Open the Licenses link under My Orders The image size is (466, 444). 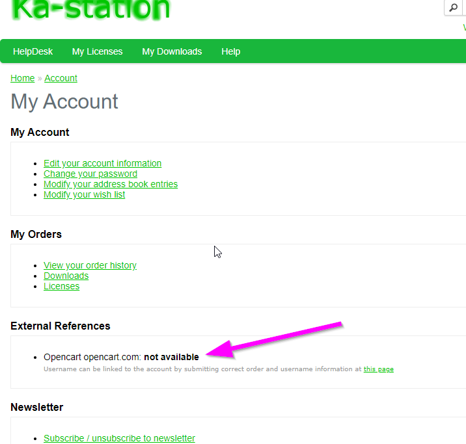pyautogui.click(x=61, y=286)
